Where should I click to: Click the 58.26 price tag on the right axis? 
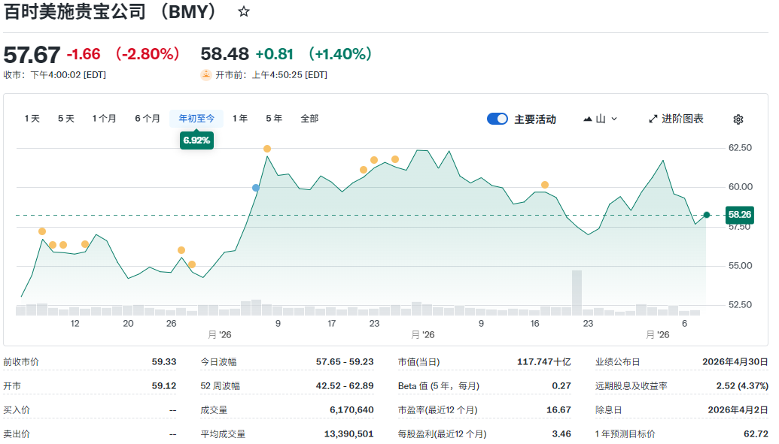740,215
